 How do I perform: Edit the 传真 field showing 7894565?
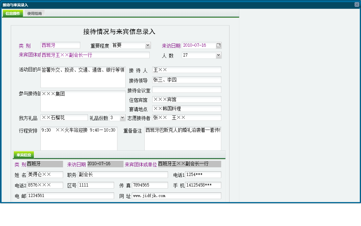pos(150,185)
